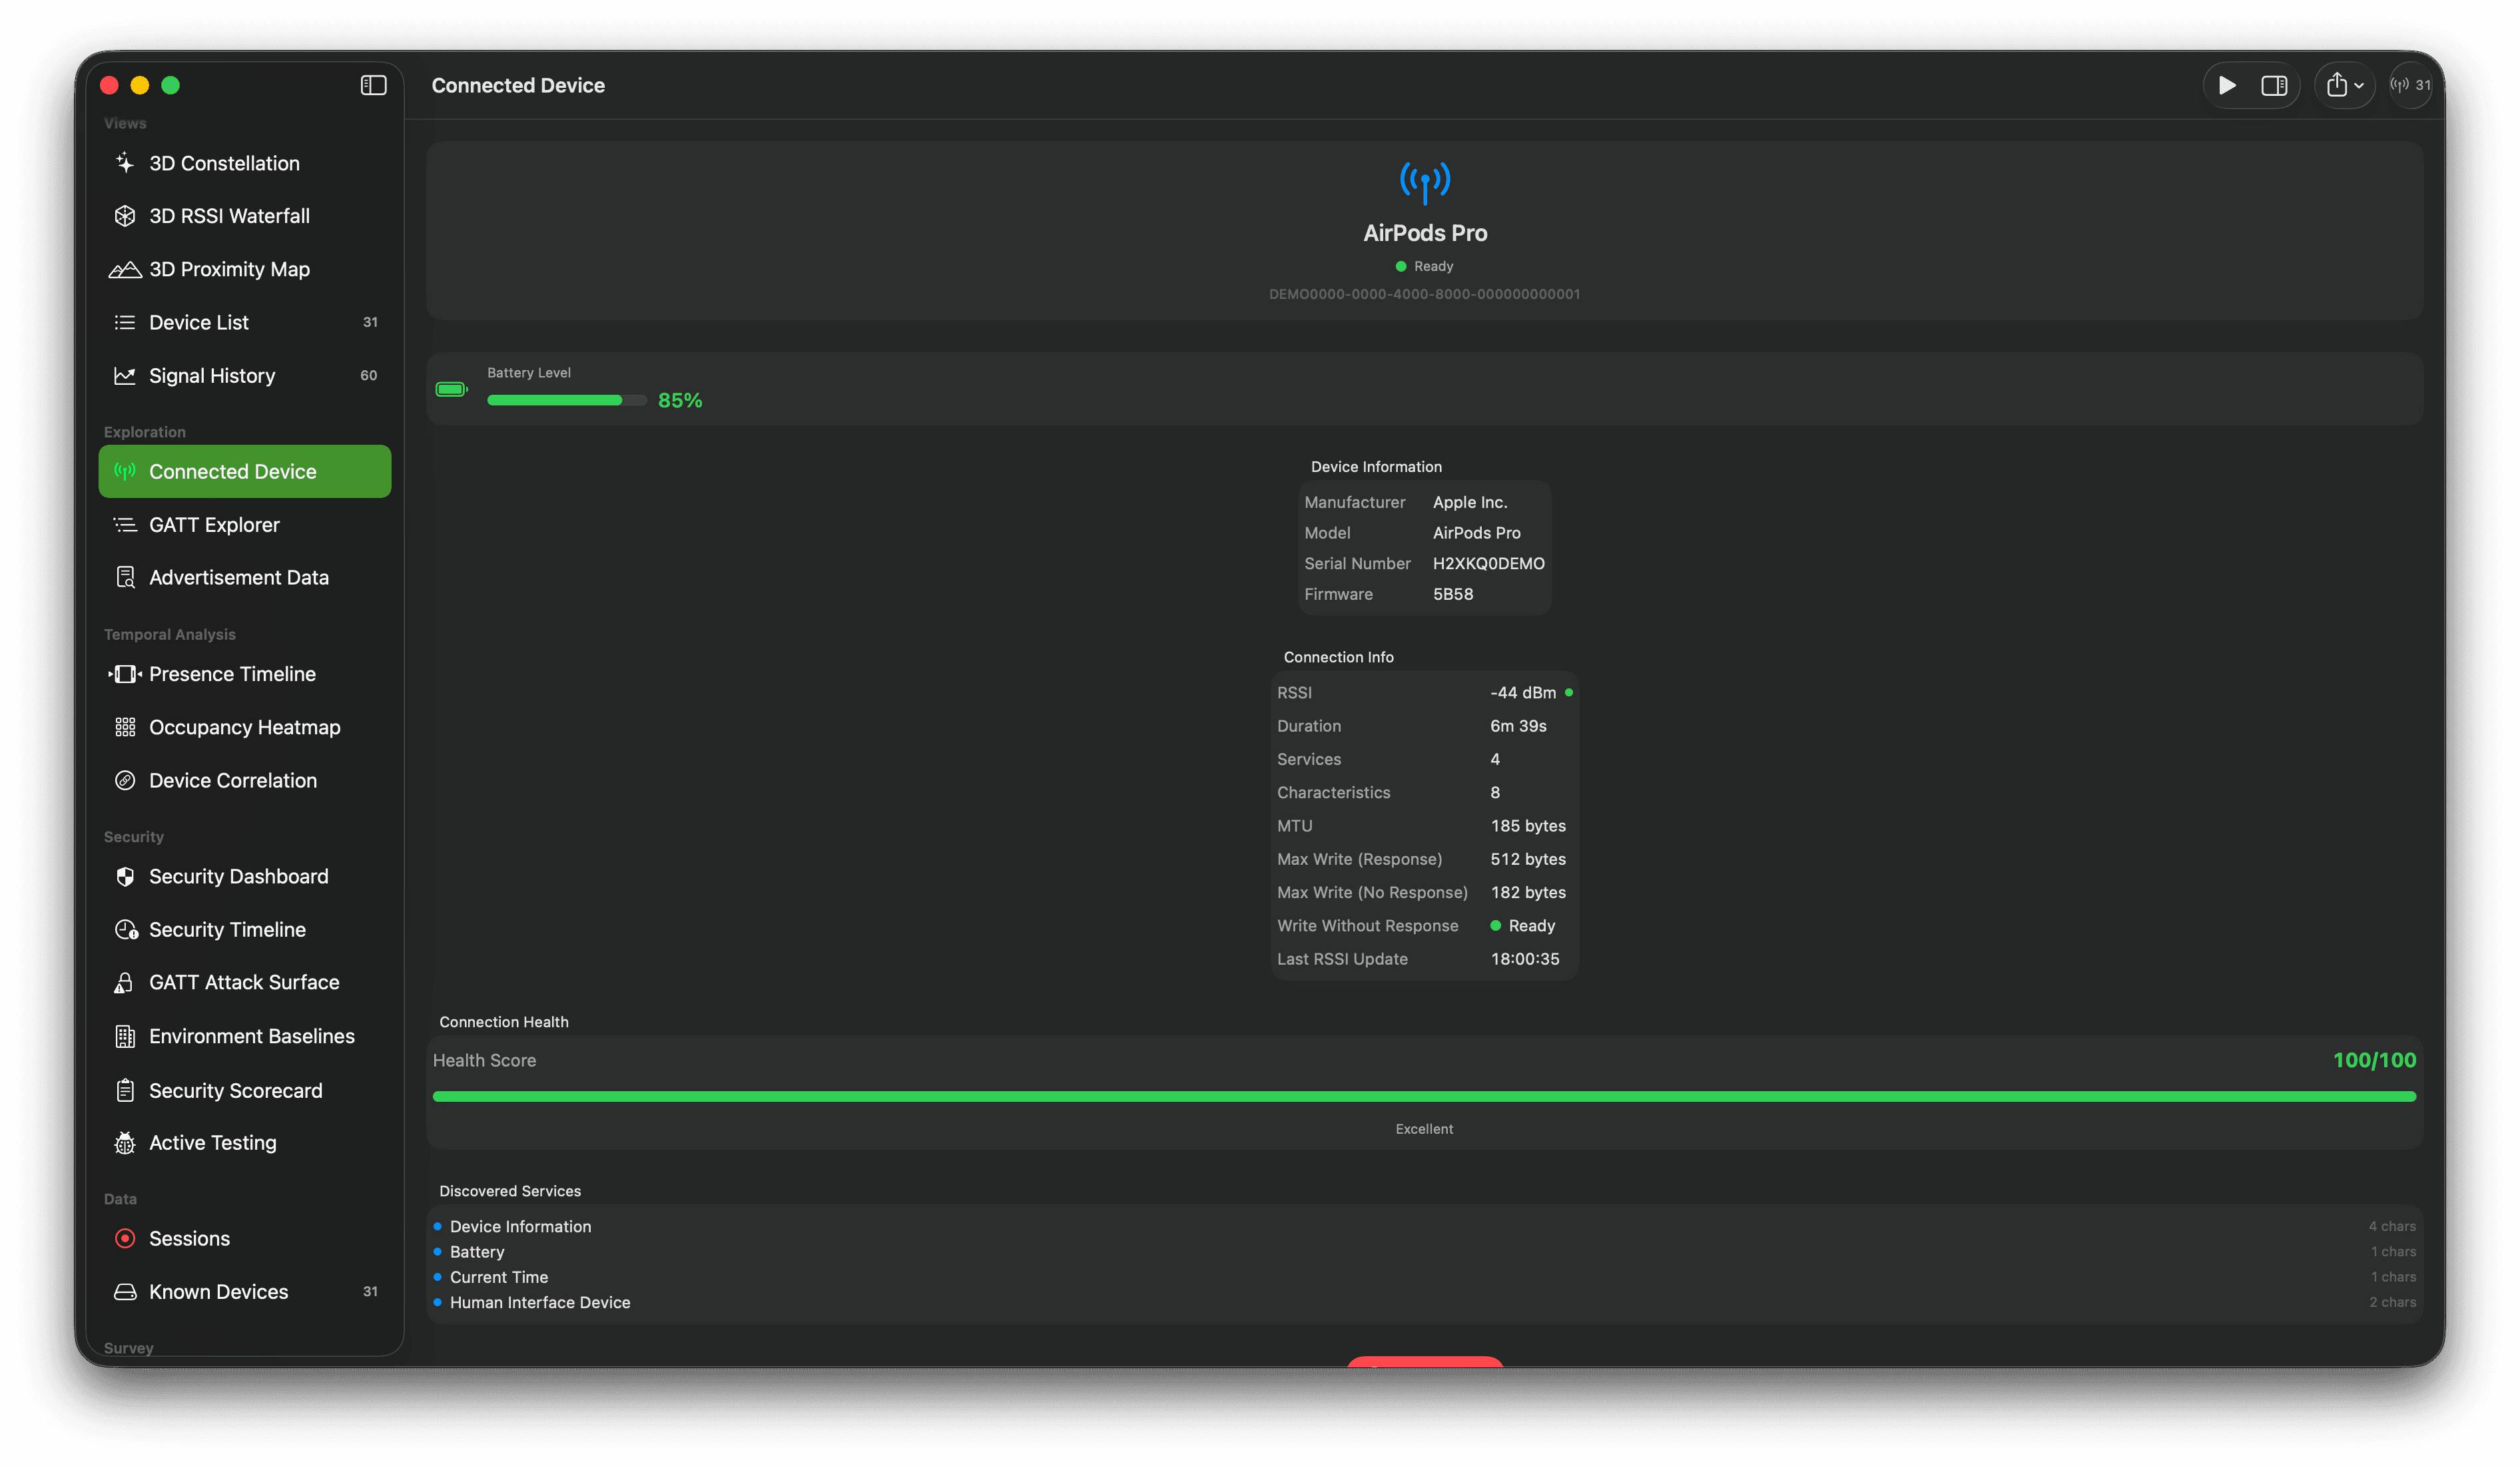Toggle the right inspector panel
This screenshot has width=2520, height=1466.
2274,85
